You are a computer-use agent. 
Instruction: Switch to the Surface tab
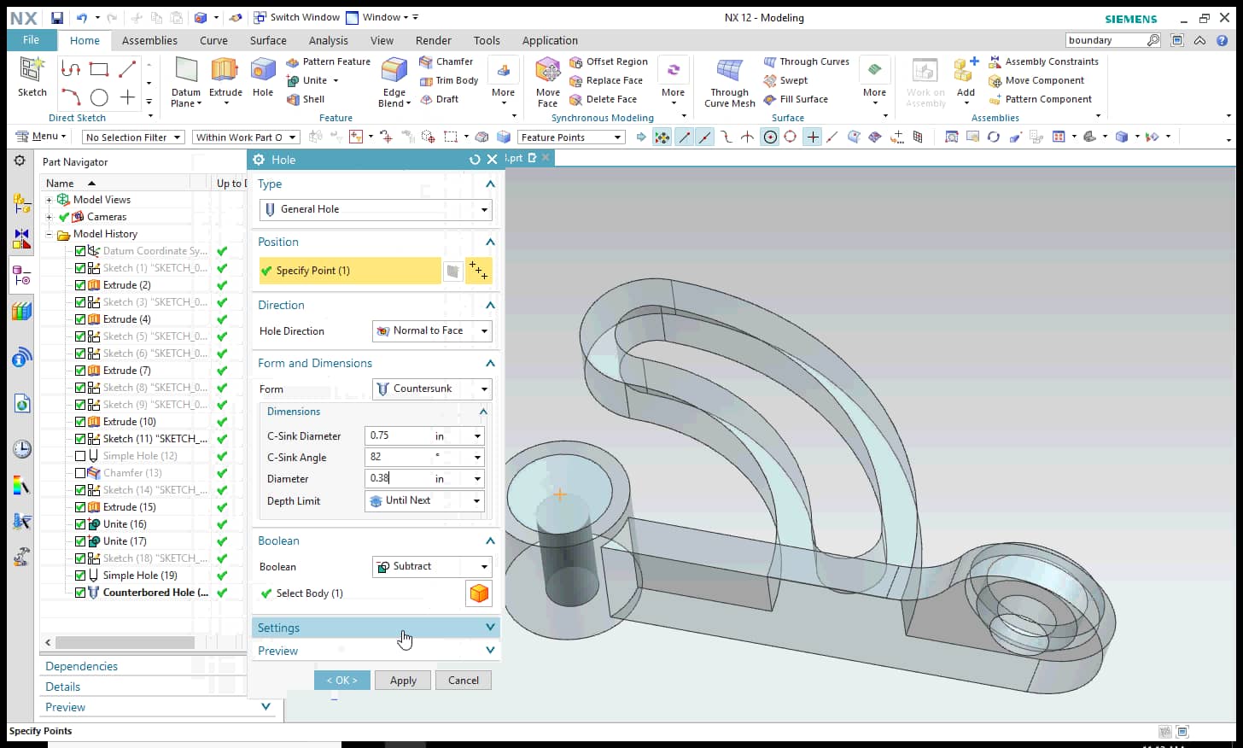tap(268, 40)
